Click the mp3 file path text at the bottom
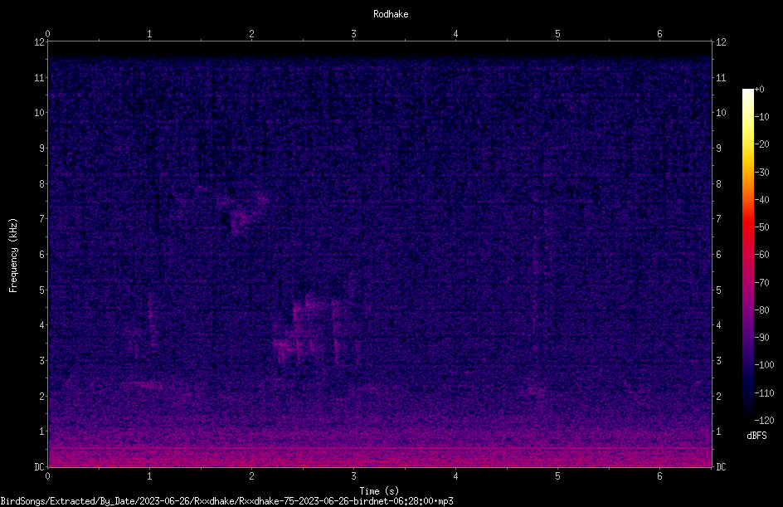The height and width of the screenshot is (507, 783). coord(226,501)
